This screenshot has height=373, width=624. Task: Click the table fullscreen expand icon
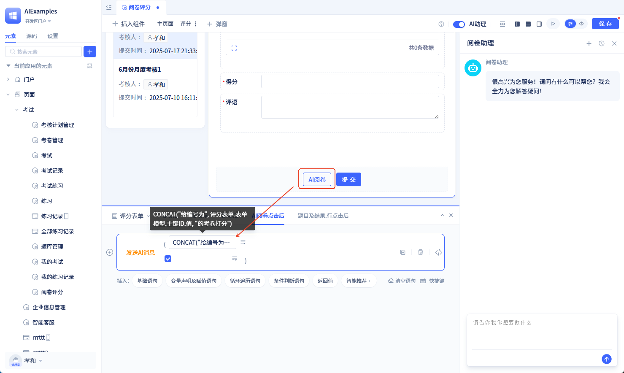pos(234,48)
